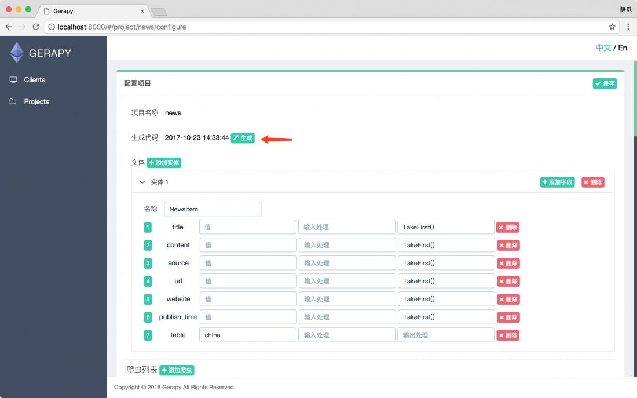Click the field name label title
Screen dimensions: 637x398
pos(178,227)
